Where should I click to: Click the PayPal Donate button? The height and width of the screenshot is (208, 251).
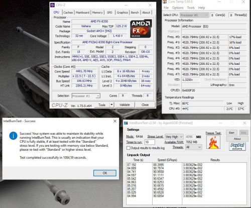[x=237, y=146]
